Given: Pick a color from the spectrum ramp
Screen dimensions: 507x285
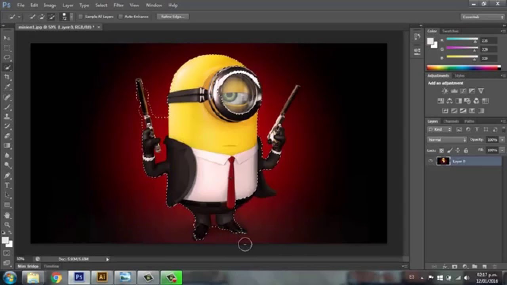Looking at the screenshot, I should [x=463, y=68].
